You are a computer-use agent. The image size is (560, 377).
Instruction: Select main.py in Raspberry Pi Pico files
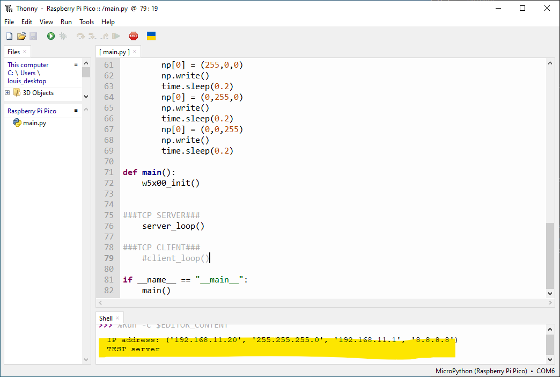pos(34,122)
